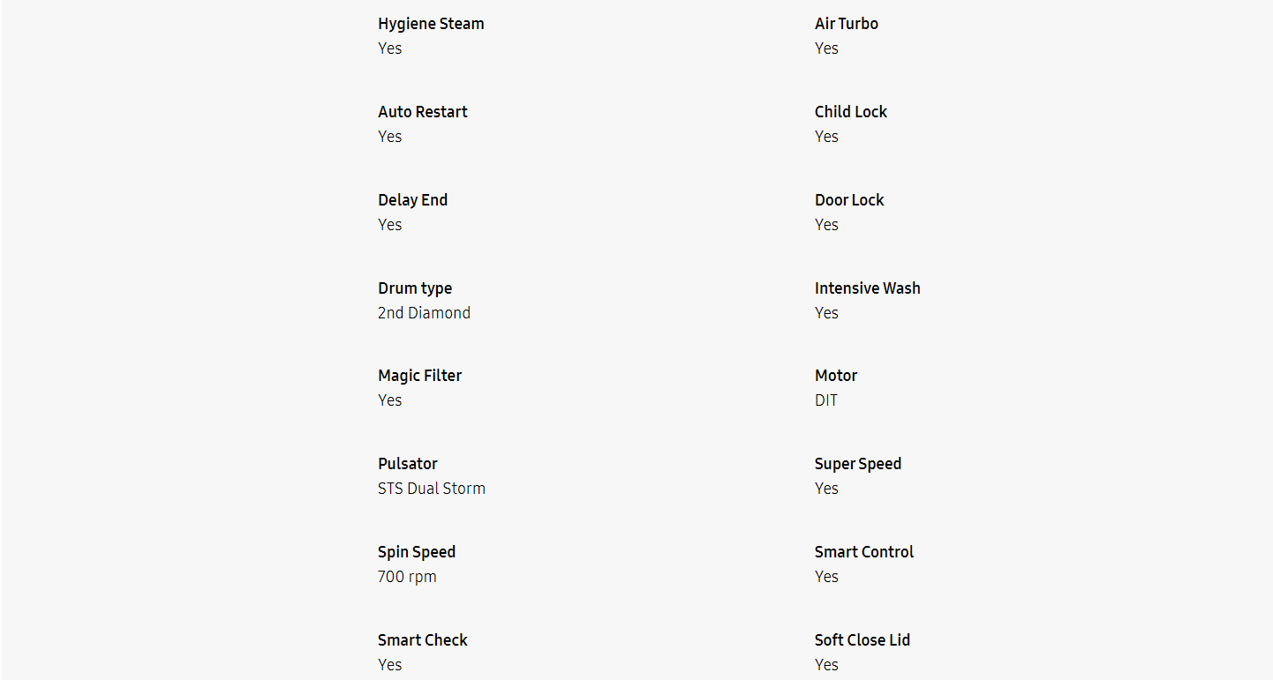Click the Child Lock heading
The width and height of the screenshot is (1273, 680).
(x=850, y=112)
